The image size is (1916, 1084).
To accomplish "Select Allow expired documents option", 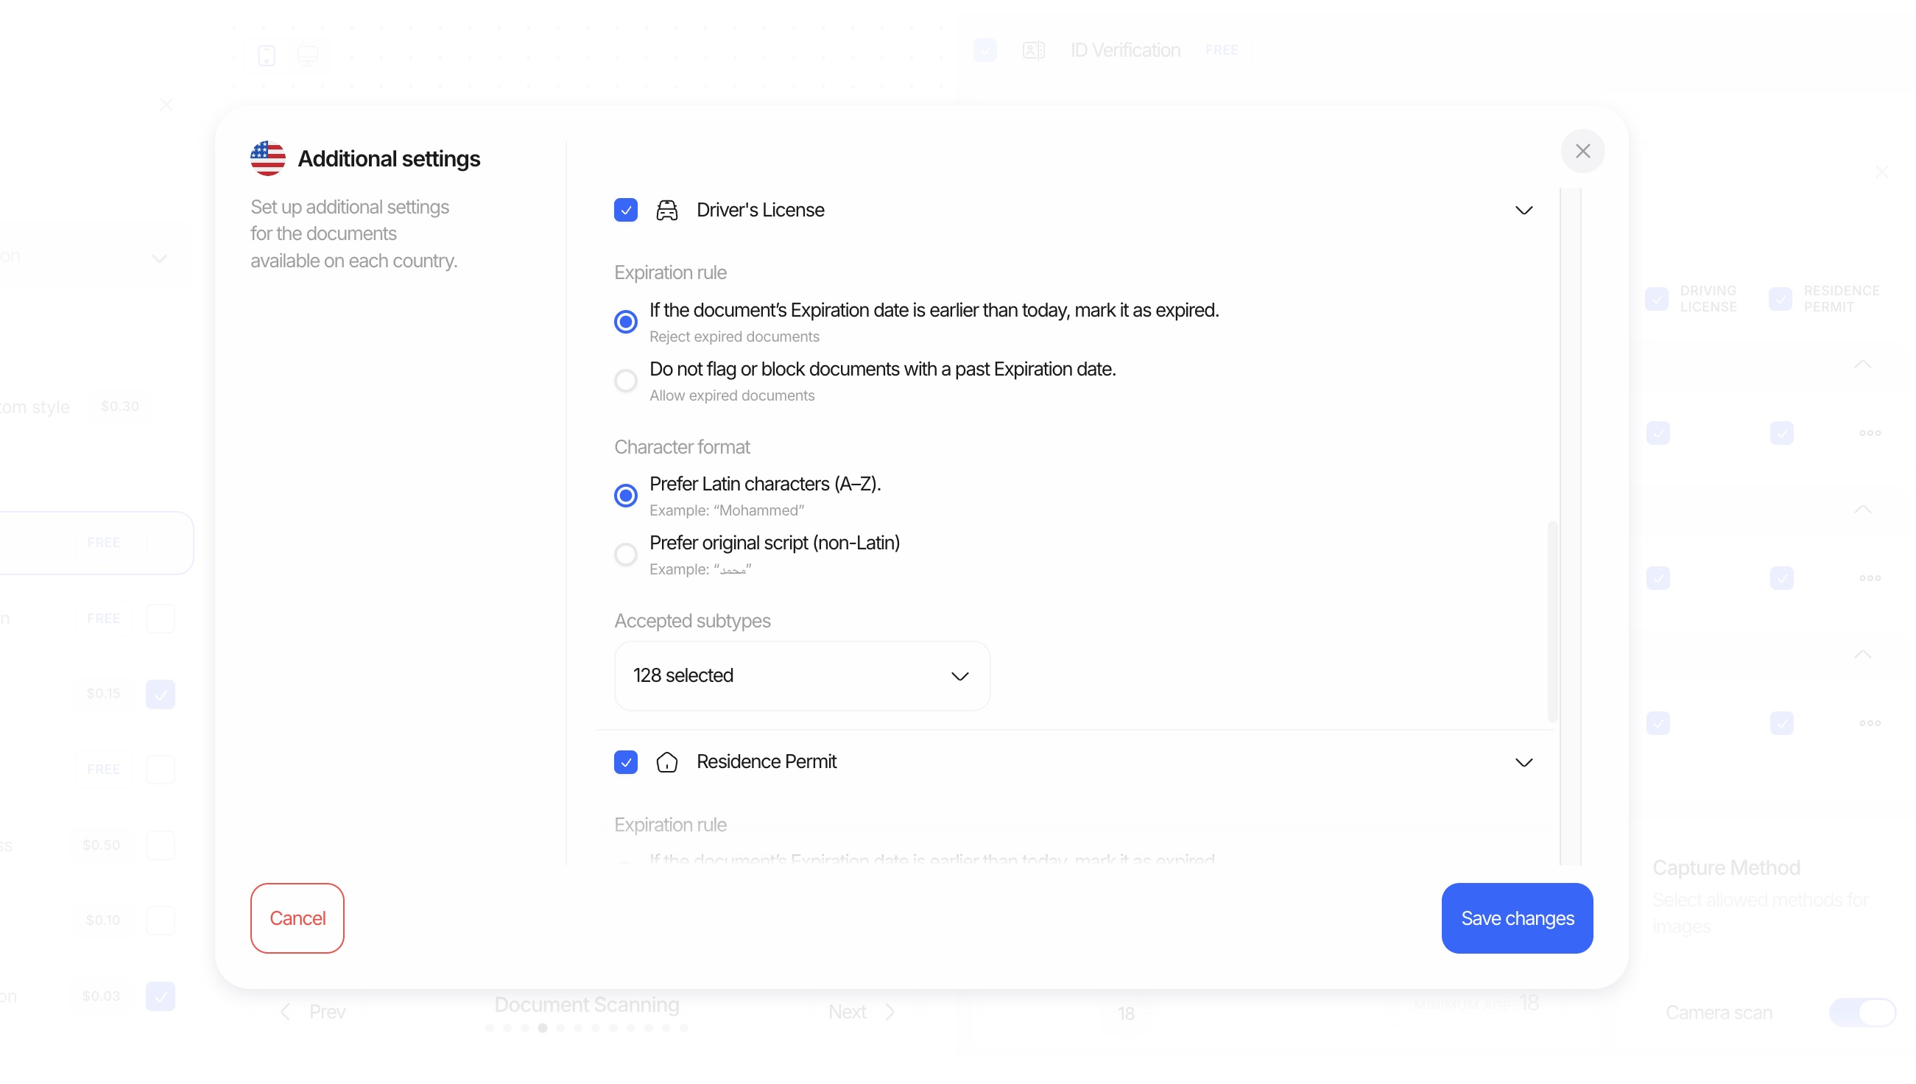I will point(625,381).
